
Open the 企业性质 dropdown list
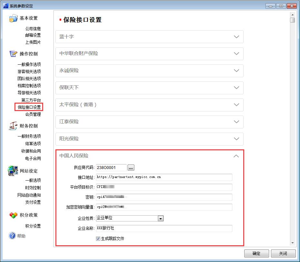tap(160, 219)
